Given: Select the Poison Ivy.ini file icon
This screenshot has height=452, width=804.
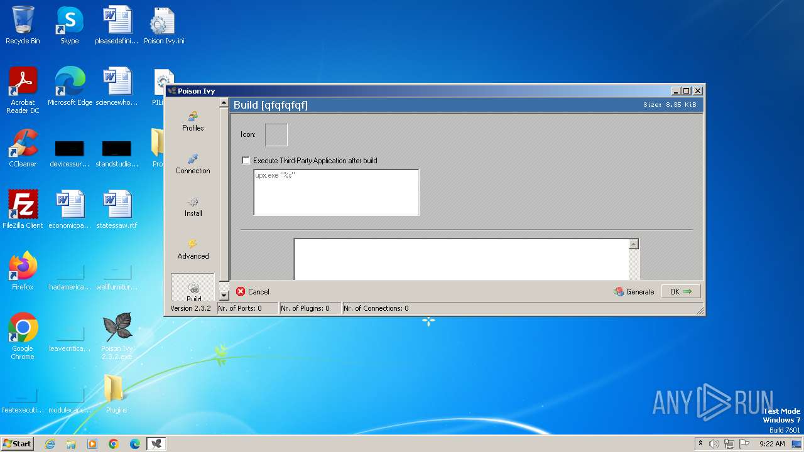Looking at the screenshot, I should [x=164, y=25].
